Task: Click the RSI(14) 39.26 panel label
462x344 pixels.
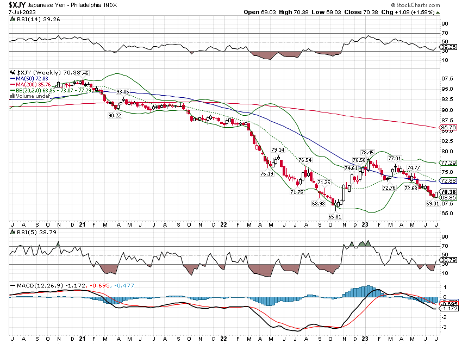Action: tap(38, 20)
